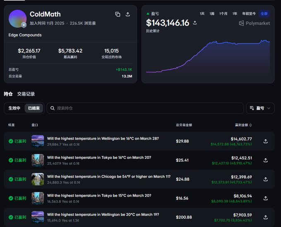Open the Wellington 16°C March 28 market
The width and height of the screenshot is (281, 227).
103,139
